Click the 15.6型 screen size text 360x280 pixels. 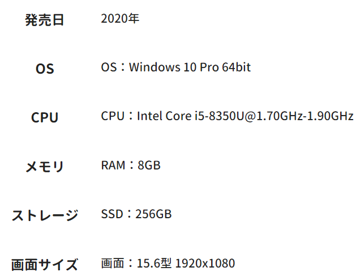[x=155, y=264]
